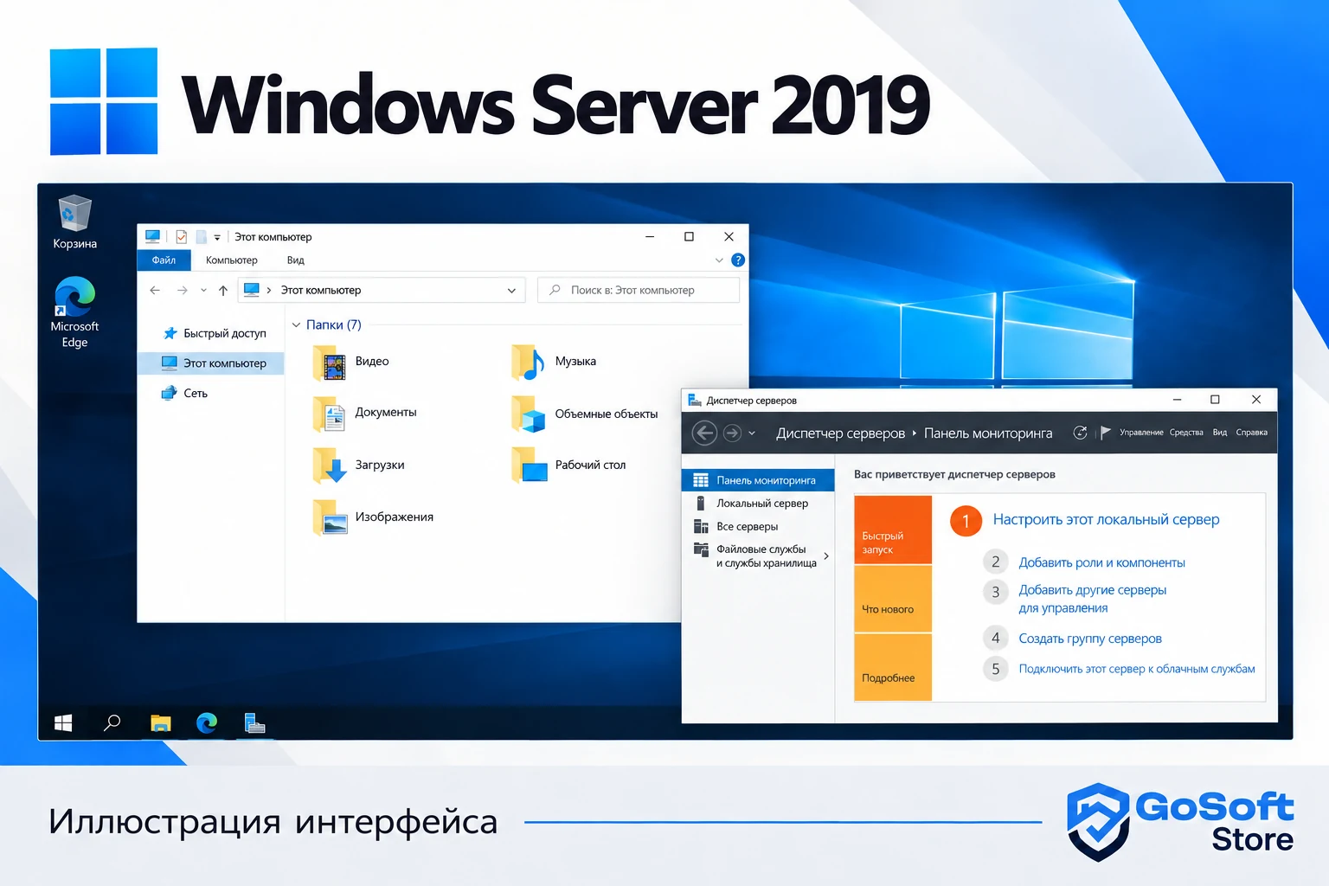1329x886 pixels.
Task: Click Создать группу серверов link
Action: click(x=1090, y=639)
